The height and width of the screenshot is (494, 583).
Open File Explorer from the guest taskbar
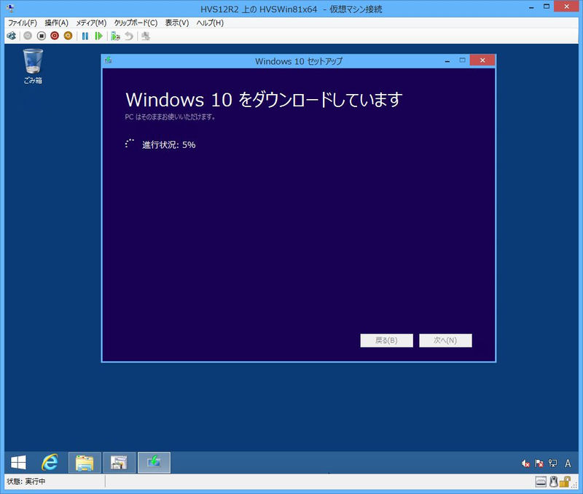(x=85, y=463)
